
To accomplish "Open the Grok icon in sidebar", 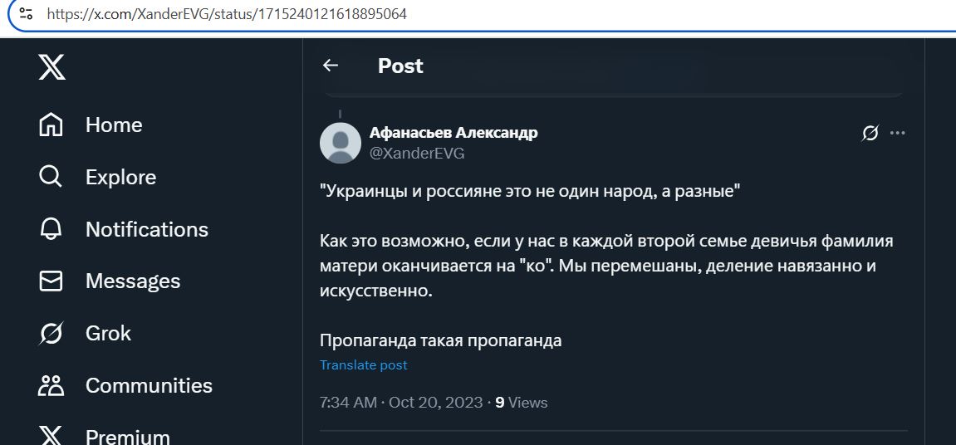I will click(x=51, y=334).
